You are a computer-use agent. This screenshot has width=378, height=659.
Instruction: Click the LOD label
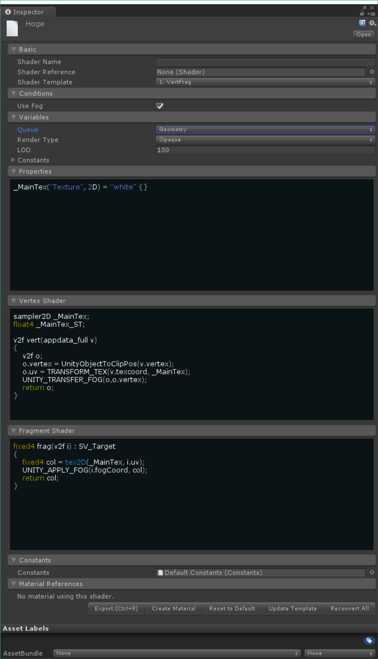(x=24, y=150)
